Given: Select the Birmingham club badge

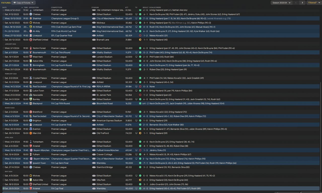Looking at the screenshot, I should (31, 65).
